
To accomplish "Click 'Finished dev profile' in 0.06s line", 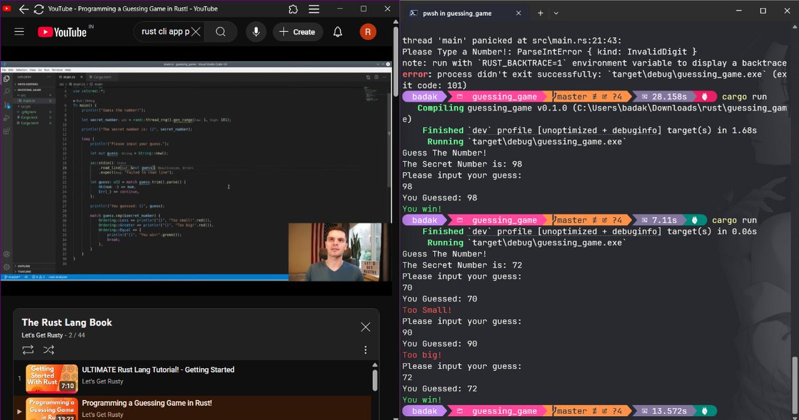I will click(x=589, y=232).
